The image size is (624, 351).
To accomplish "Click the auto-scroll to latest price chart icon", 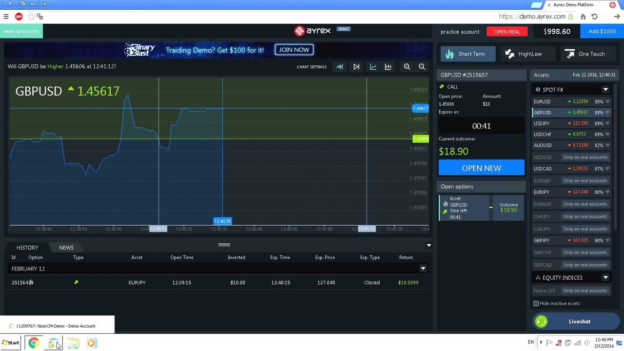I will tap(340, 67).
